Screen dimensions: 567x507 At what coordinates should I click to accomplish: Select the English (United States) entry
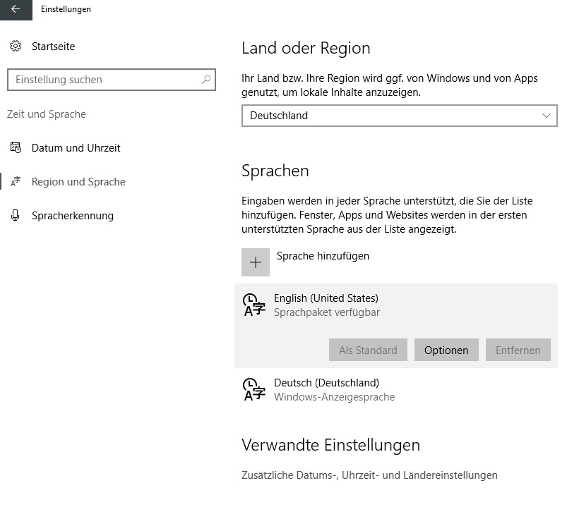coord(396,326)
